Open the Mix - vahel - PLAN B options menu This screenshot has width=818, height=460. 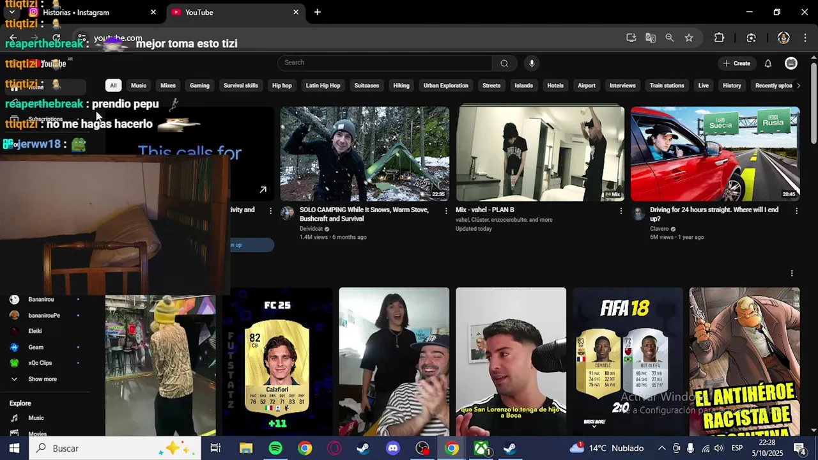621,211
